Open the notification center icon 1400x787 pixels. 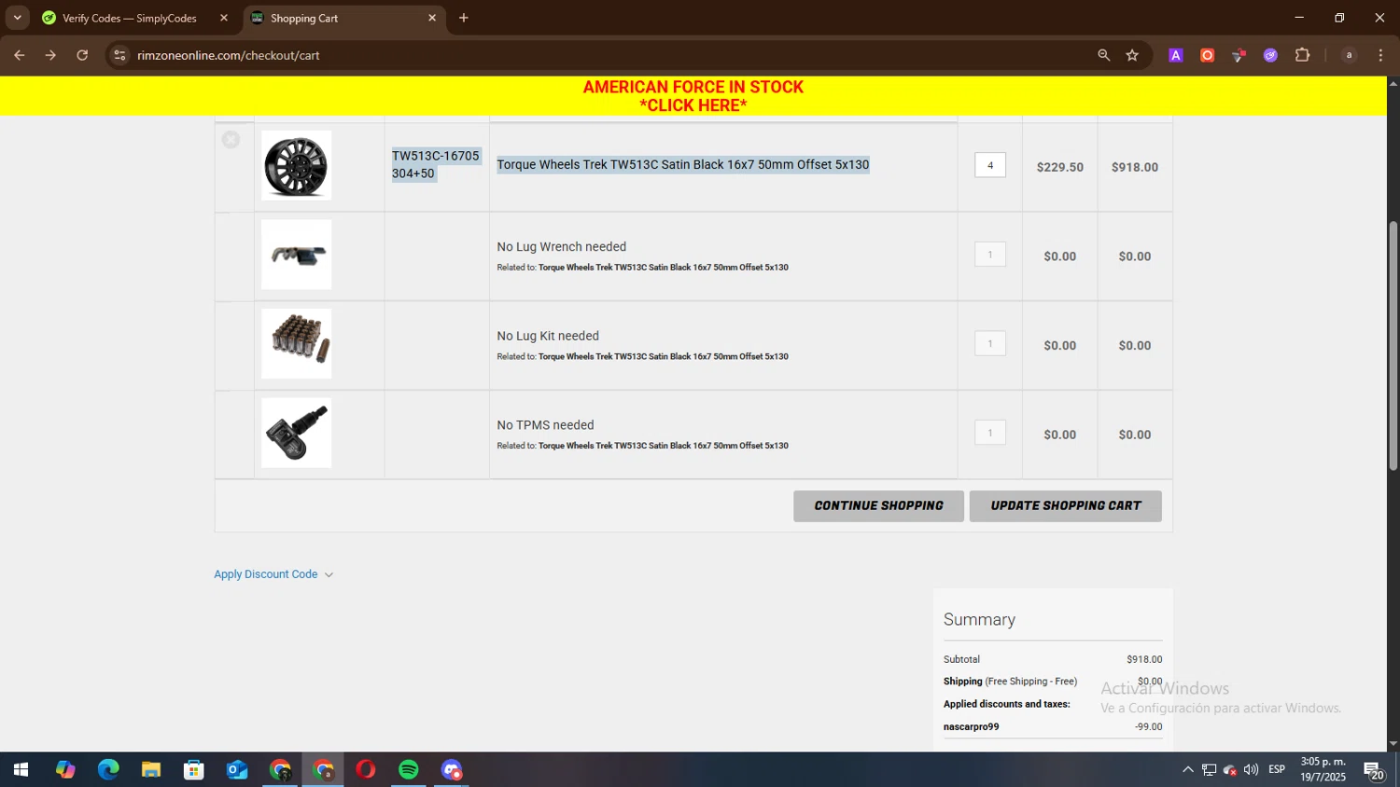[1373, 770]
